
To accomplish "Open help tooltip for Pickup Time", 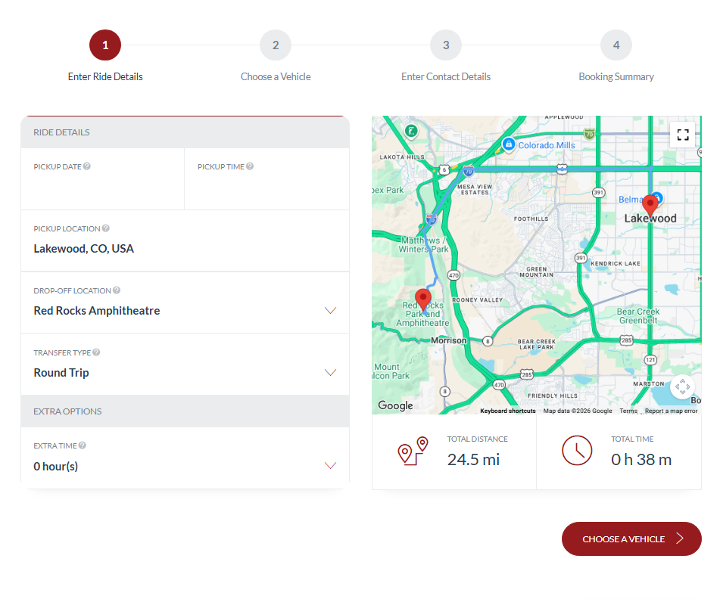I will (250, 166).
